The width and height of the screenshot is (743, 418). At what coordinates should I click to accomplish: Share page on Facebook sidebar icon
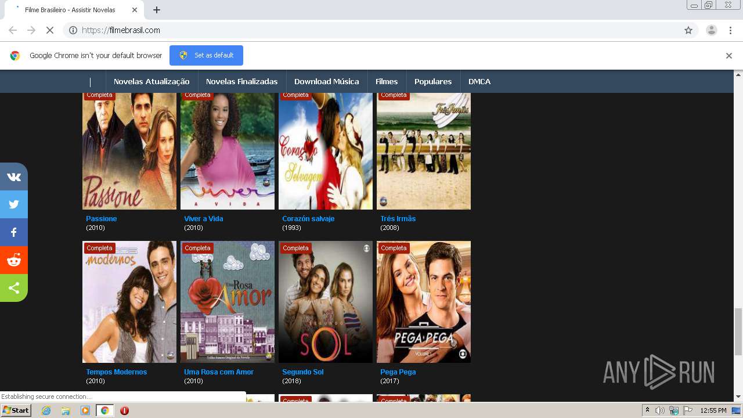(x=14, y=232)
